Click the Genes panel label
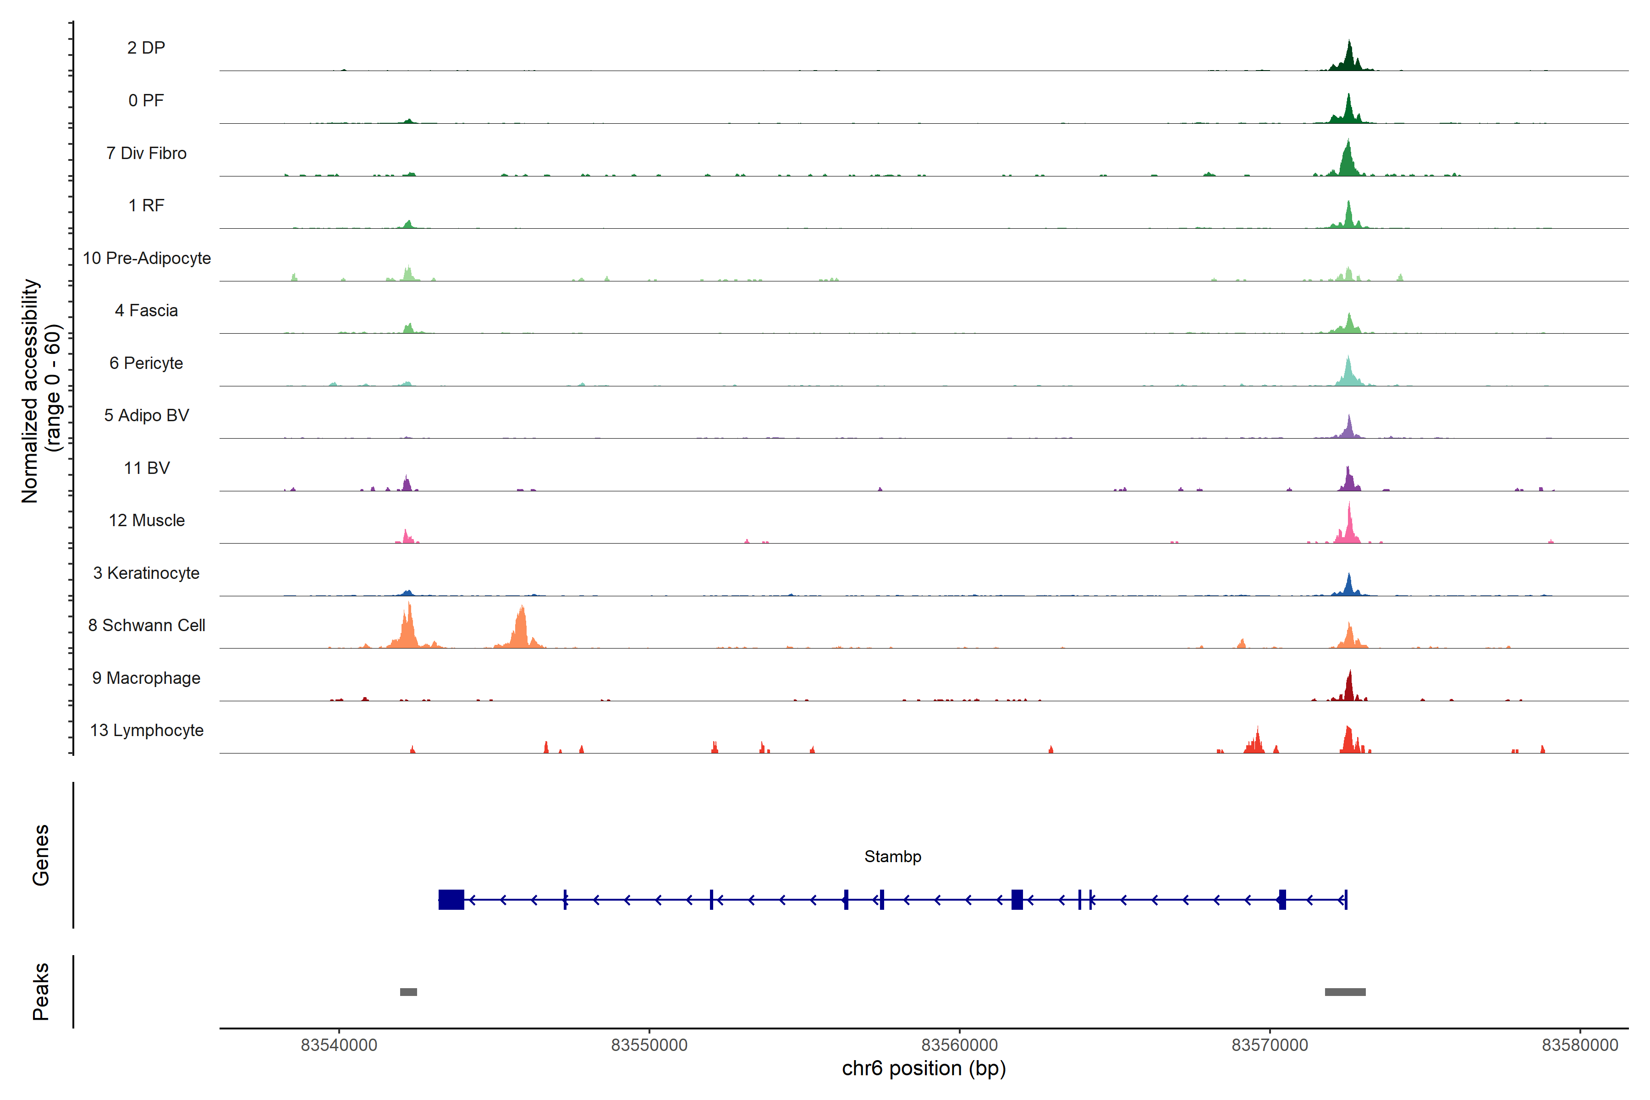This screenshot has width=1650, height=1100. click(x=41, y=855)
